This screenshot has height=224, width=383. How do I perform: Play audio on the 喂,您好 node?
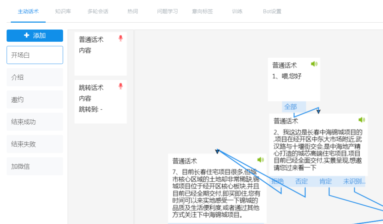tap(314, 64)
